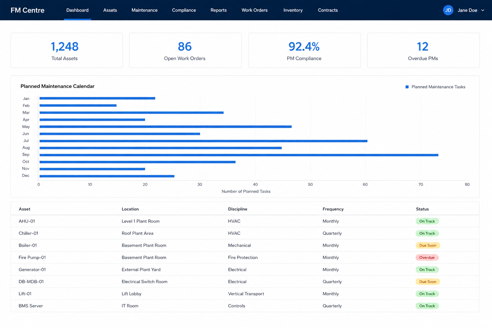Click the September bar in the chart
This screenshot has width=492, height=328.
click(x=239, y=155)
